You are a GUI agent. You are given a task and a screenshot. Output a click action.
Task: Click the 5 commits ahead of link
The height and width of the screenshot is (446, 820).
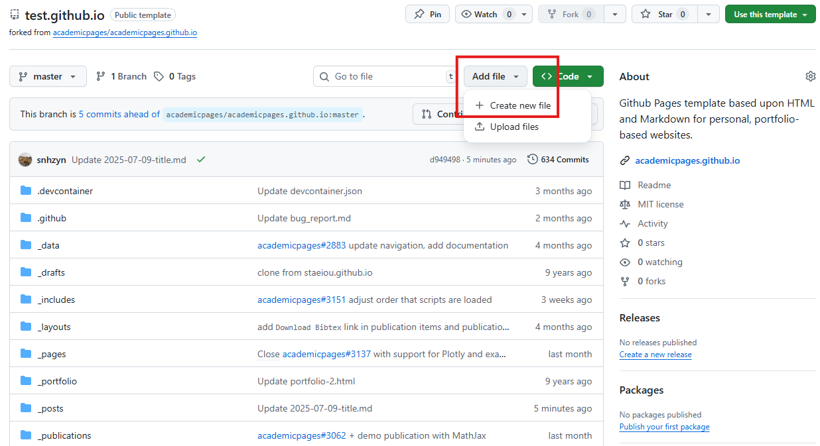coord(119,114)
